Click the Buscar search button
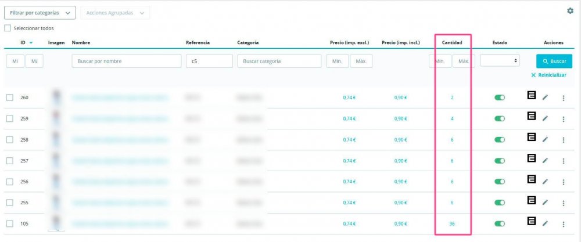Viewport: 581px width, 242px height. 554,61
